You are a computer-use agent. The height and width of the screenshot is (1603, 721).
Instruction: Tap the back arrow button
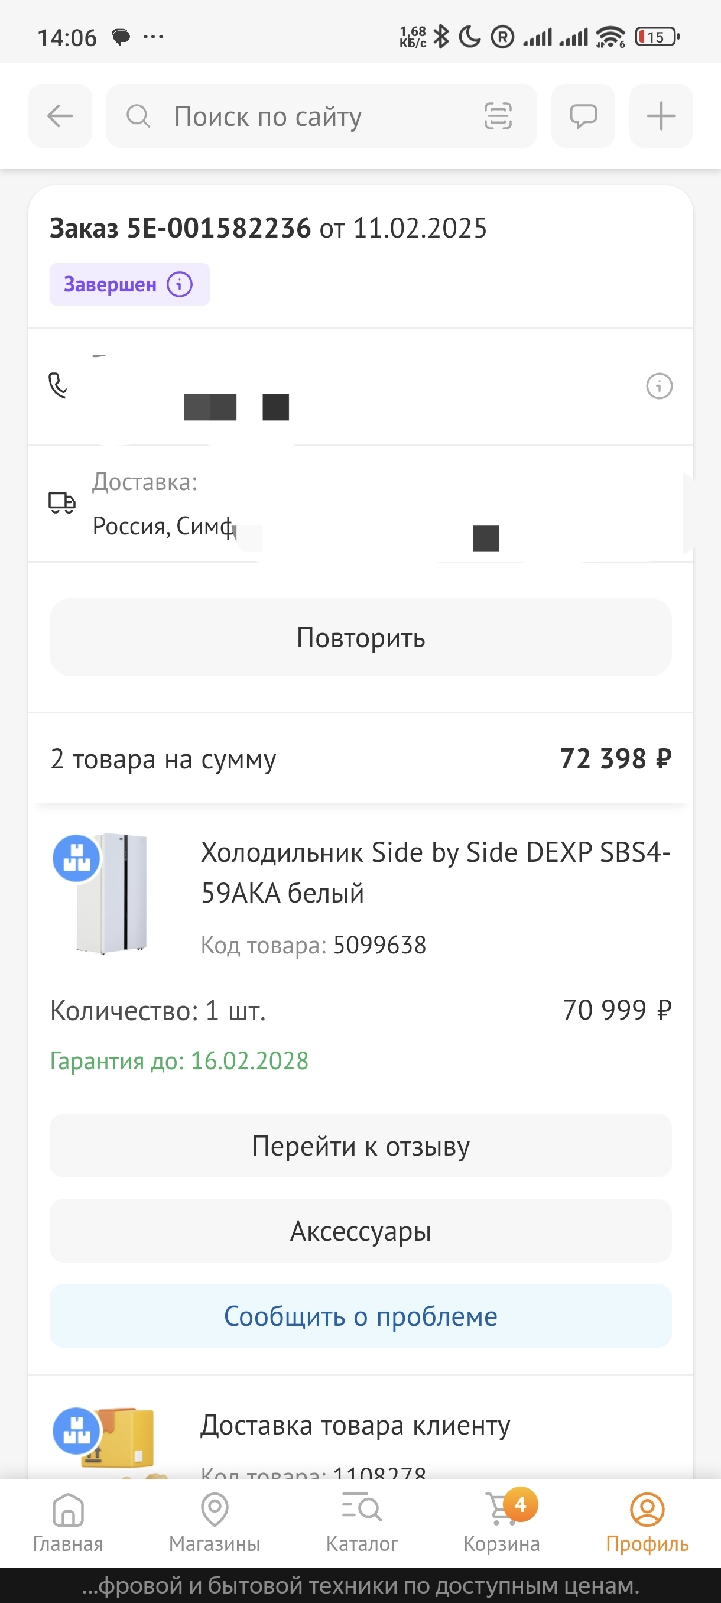point(60,116)
